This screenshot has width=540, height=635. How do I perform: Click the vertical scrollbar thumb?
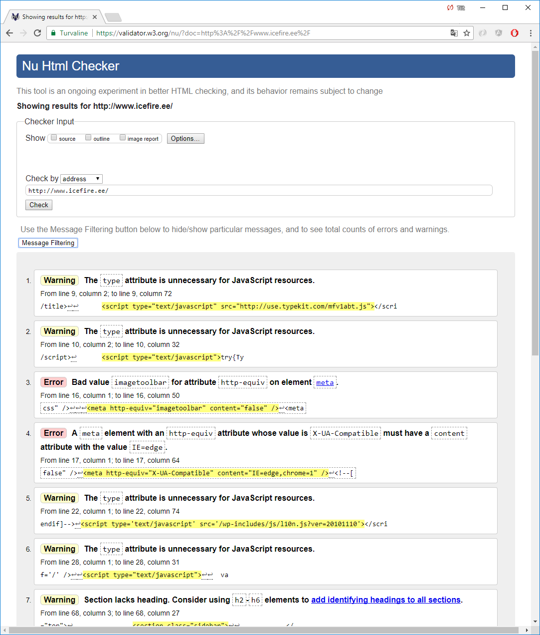(x=535, y=200)
